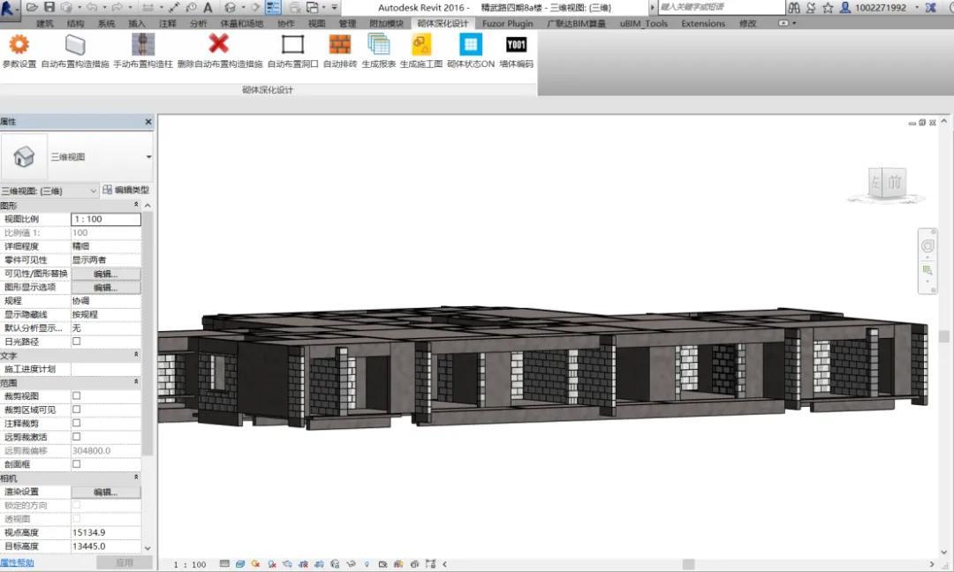Open the Fuzor Plugin ribbon tab

[x=507, y=23]
